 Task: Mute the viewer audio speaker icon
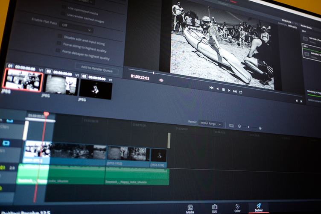pos(161,80)
